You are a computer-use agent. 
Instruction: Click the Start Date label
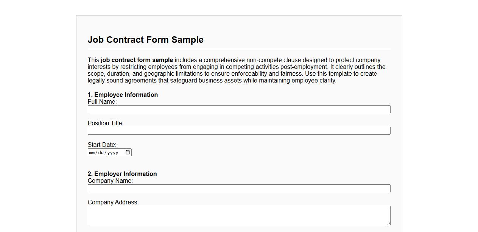[x=101, y=145]
